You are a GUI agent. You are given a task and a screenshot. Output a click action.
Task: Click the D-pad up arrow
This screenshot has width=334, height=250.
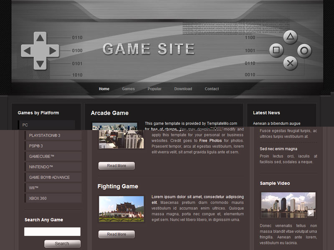pos(40,38)
